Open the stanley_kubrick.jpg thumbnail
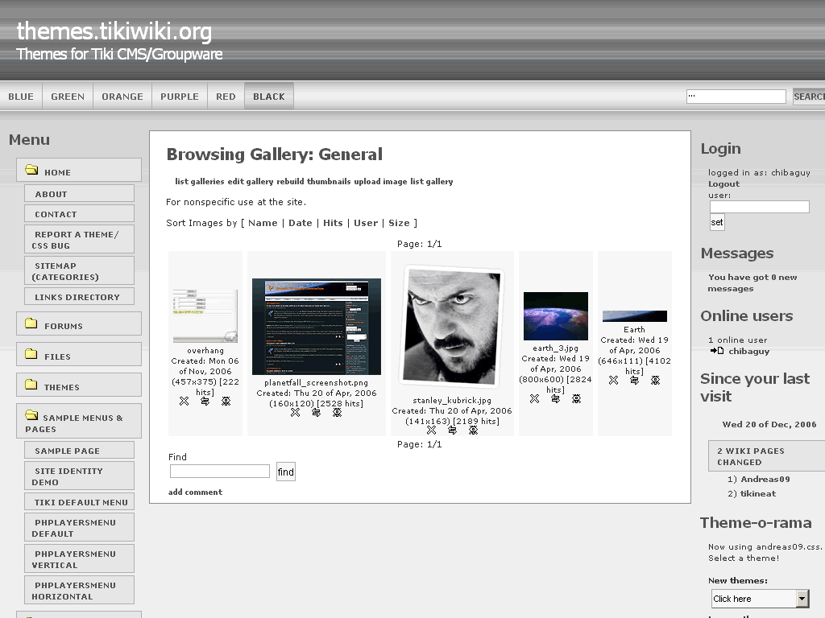This screenshot has width=825, height=618. pos(452,326)
